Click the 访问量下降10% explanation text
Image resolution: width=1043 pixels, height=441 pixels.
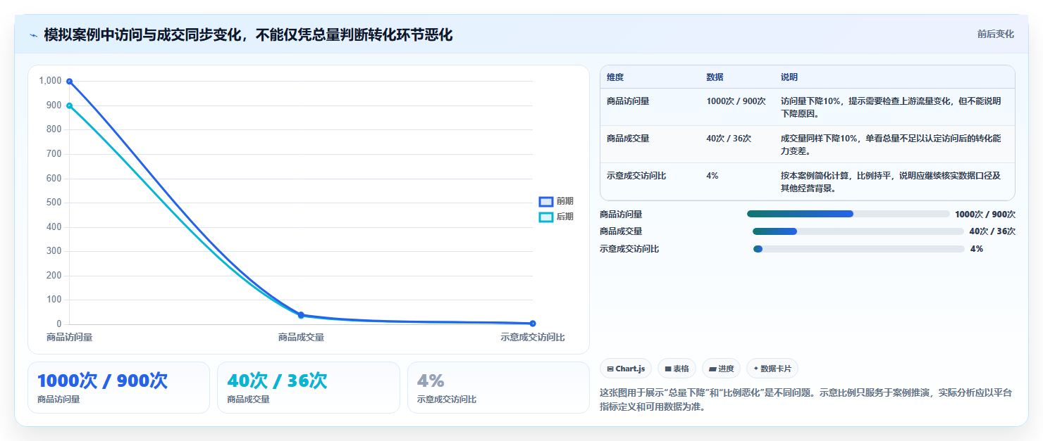point(891,107)
